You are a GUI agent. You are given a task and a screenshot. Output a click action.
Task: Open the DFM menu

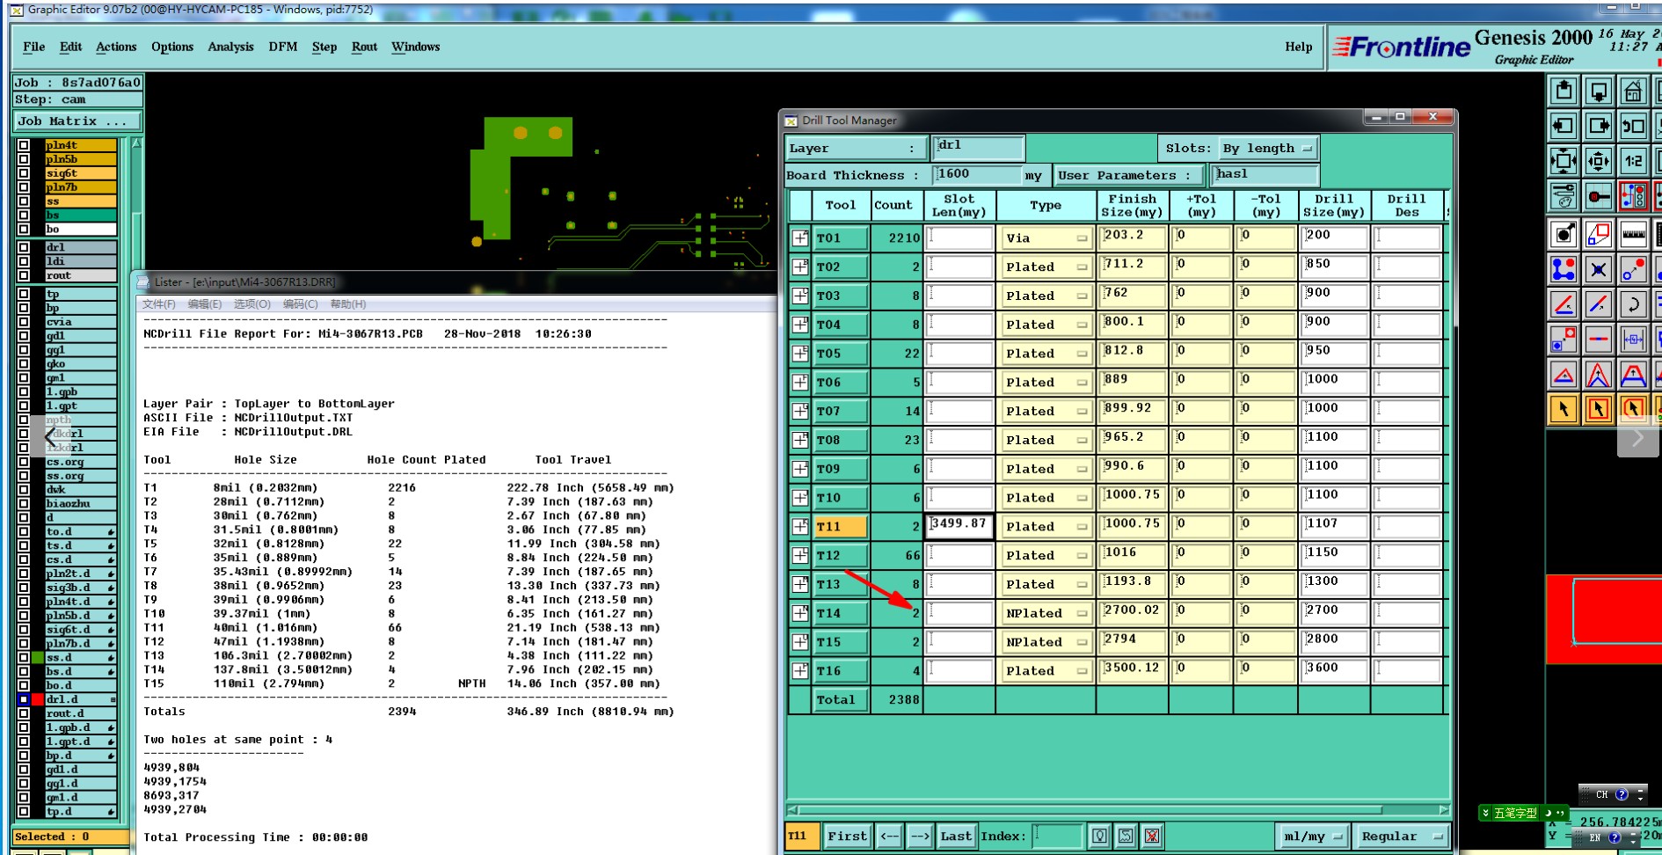click(283, 47)
